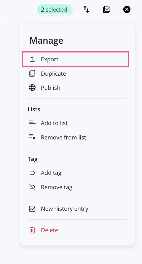Click the New history entry chart icon
This screenshot has width=142, height=264.
(32, 209)
